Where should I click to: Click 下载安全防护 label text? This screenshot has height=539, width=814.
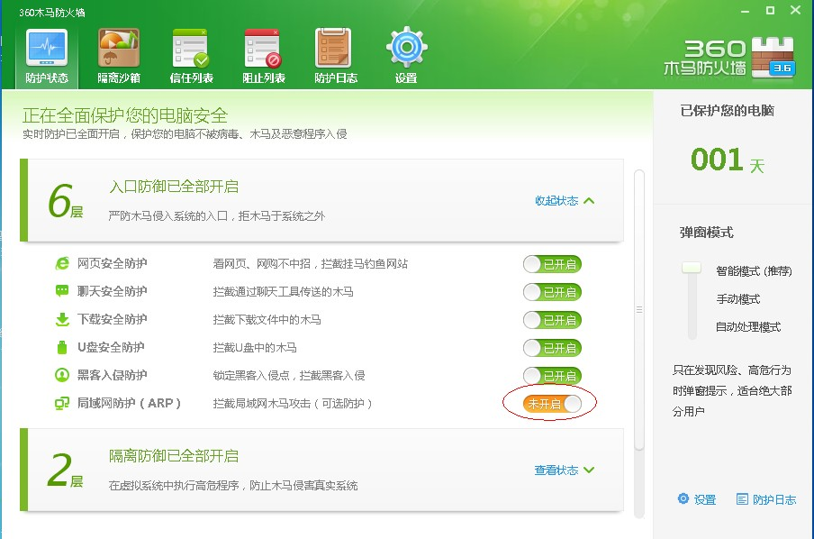pos(112,319)
